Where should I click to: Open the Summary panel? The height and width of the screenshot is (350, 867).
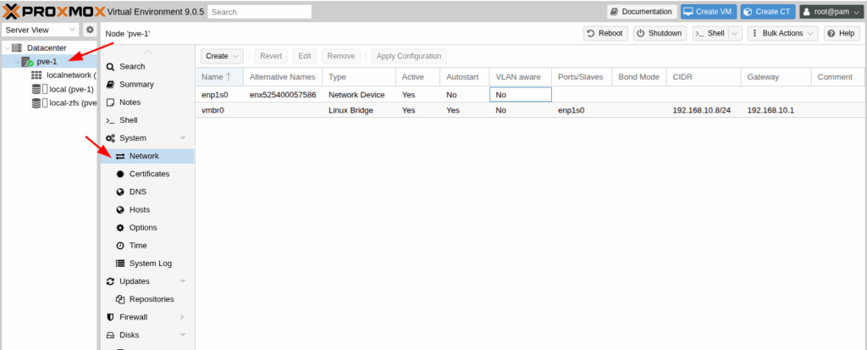tap(147, 84)
